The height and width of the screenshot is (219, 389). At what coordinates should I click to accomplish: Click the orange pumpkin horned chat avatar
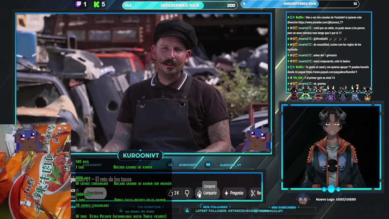pyautogui.click(x=368, y=94)
